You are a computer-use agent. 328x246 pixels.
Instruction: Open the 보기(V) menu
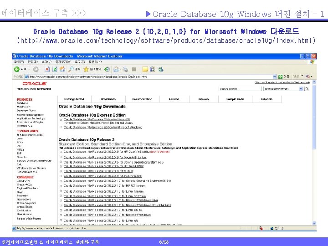click(x=46, y=62)
